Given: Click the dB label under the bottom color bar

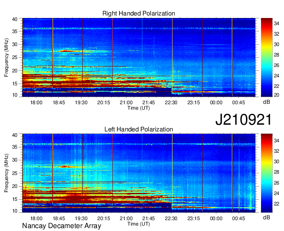Looking at the screenshot, I should pyautogui.click(x=266, y=217).
